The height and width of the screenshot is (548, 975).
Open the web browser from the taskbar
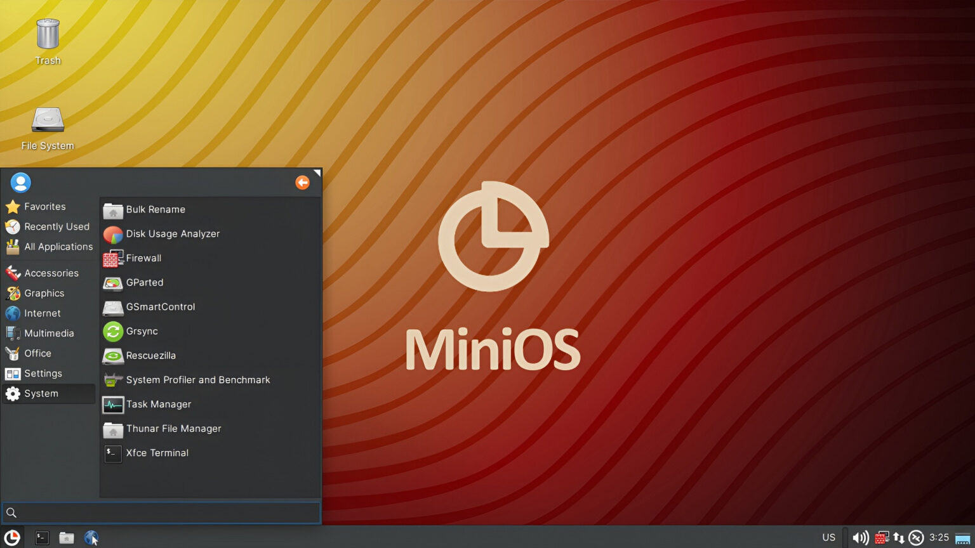pos(91,537)
